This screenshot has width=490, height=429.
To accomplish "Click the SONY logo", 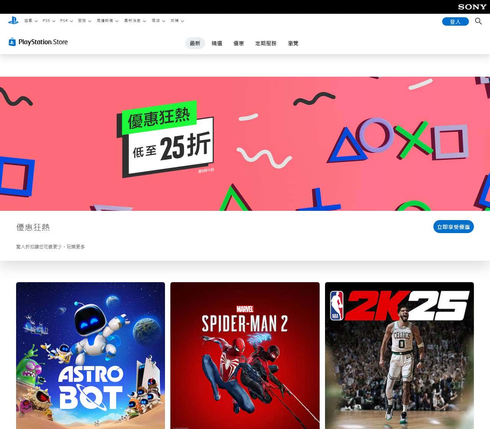I will point(472,7).
